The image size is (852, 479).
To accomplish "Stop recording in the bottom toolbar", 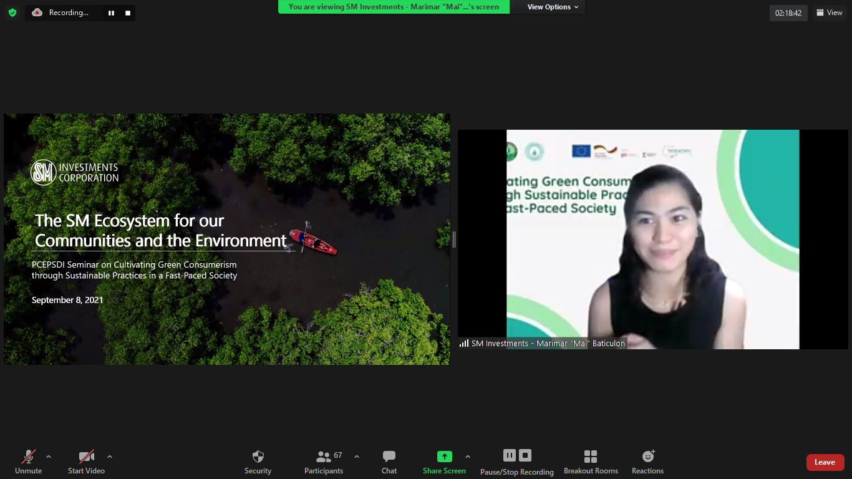I will coord(525,455).
